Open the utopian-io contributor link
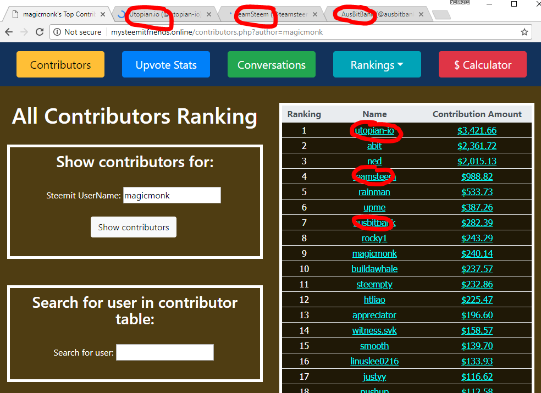This screenshot has height=393, width=541. [x=374, y=130]
